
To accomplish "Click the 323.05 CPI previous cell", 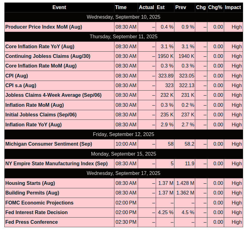I will pyautogui.click(x=185, y=76).
